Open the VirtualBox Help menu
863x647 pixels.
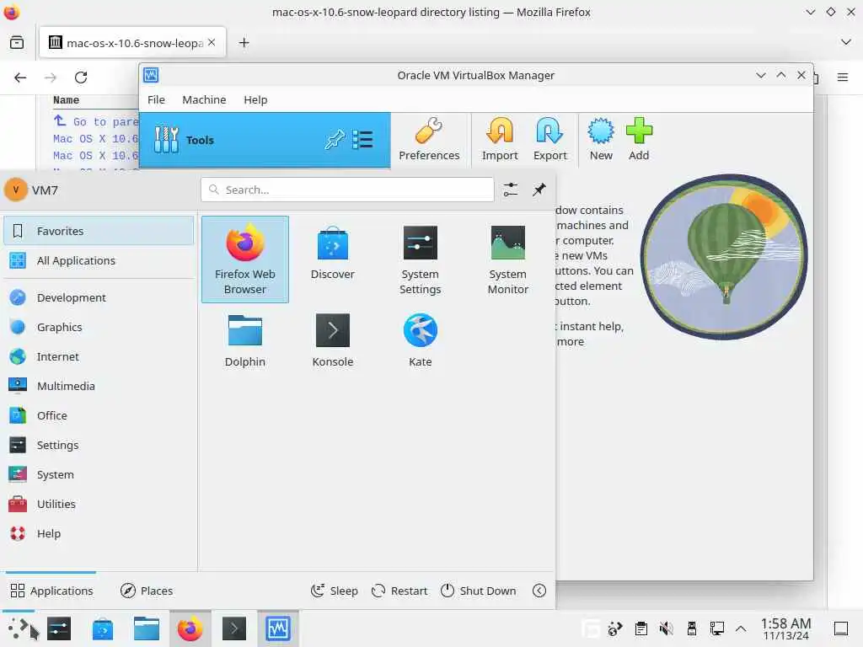[255, 99]
